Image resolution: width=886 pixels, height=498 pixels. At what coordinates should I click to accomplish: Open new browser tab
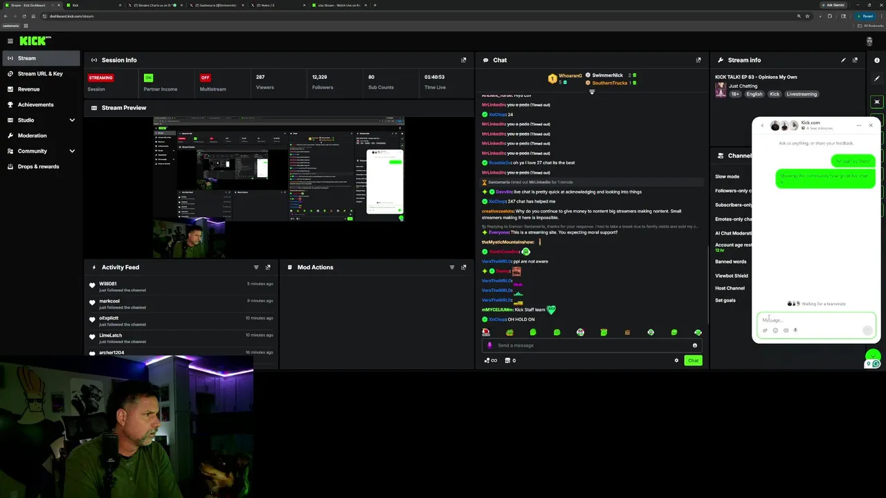pos(375,5)
